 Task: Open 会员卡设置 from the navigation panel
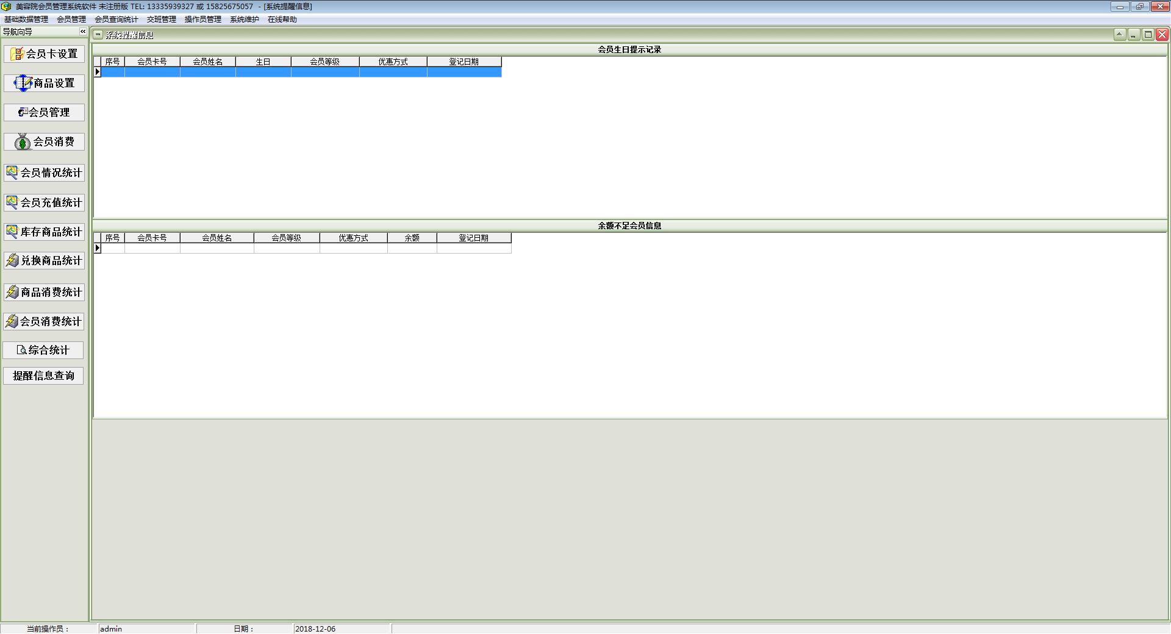tap(44, 54)
